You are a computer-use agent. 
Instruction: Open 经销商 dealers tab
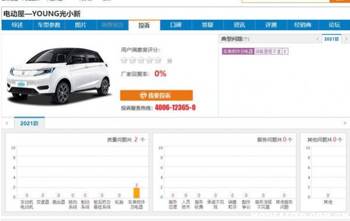tap(303, 25)
